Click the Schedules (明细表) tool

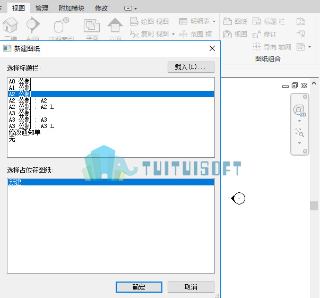click(194, 21)
